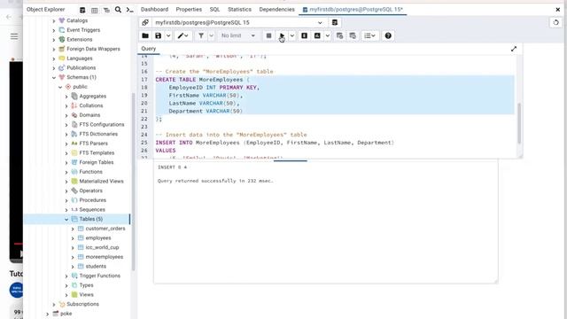
Task: Switch to the SQL tab
Action: [x=214, y=10]
